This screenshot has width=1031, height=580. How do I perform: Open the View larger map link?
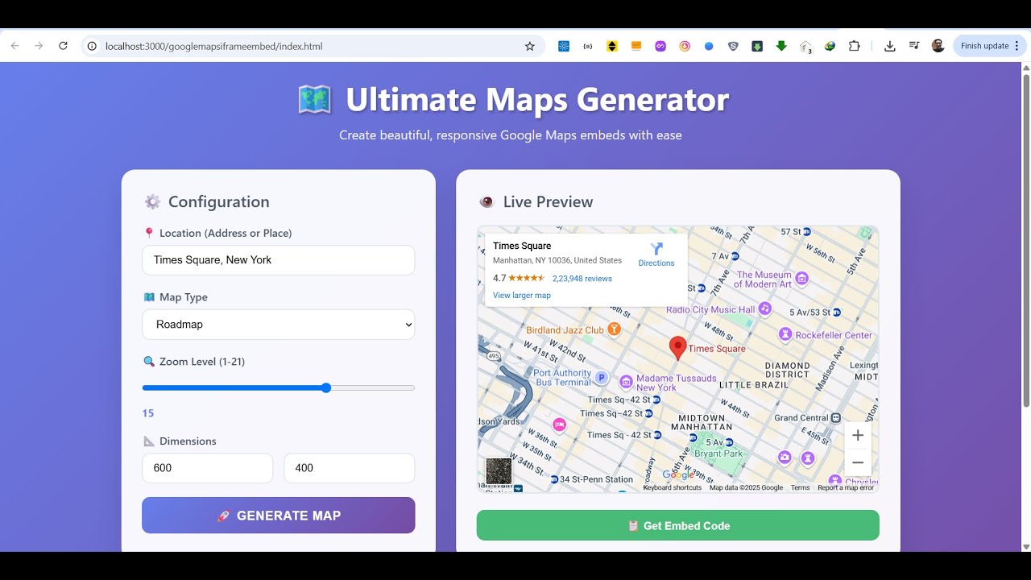tap(522, 296)
